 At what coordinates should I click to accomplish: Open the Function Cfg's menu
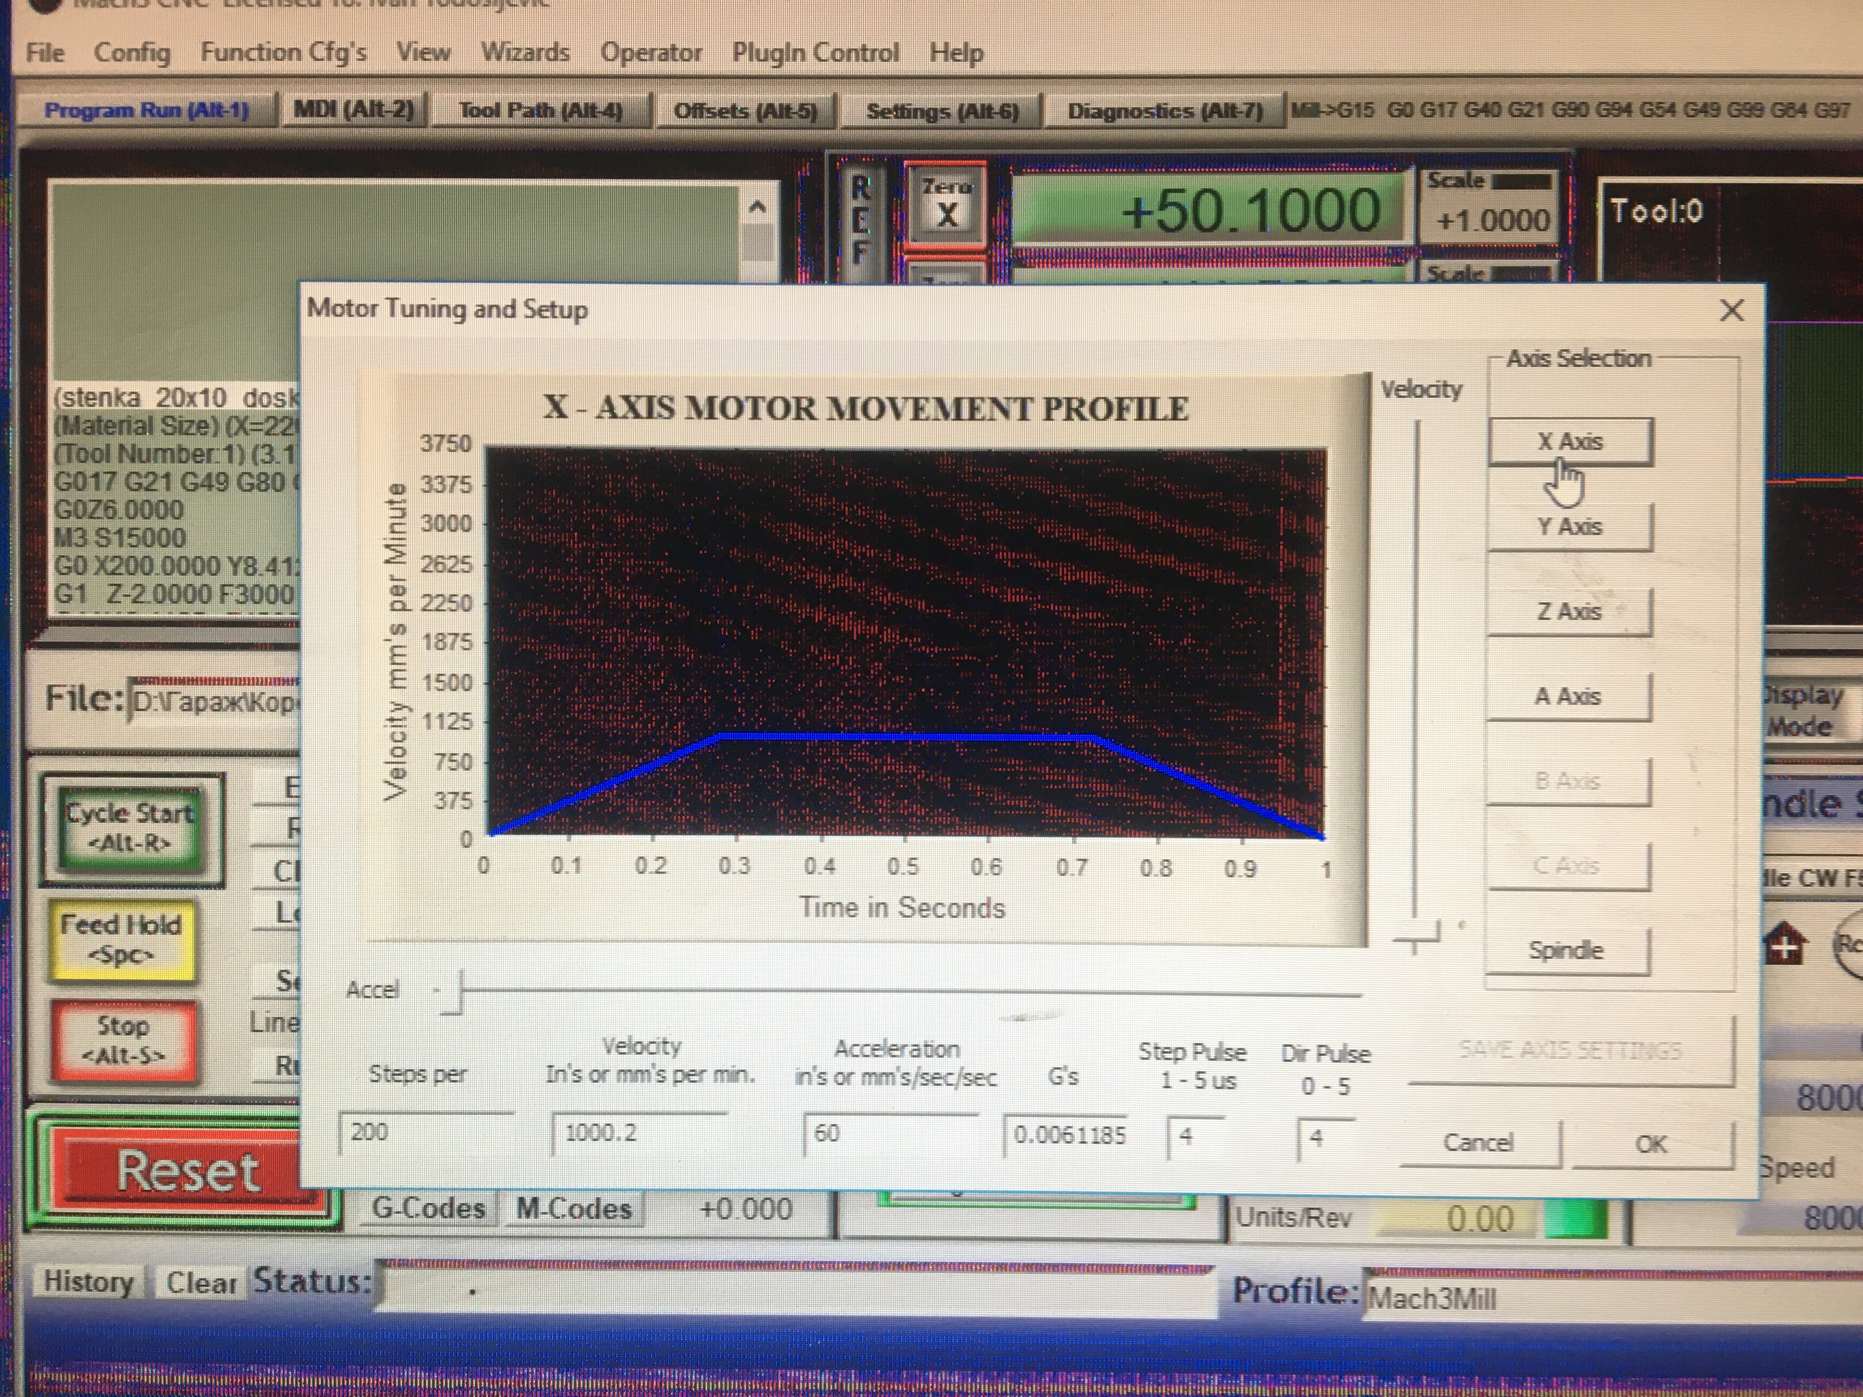(x=283, y=53)
